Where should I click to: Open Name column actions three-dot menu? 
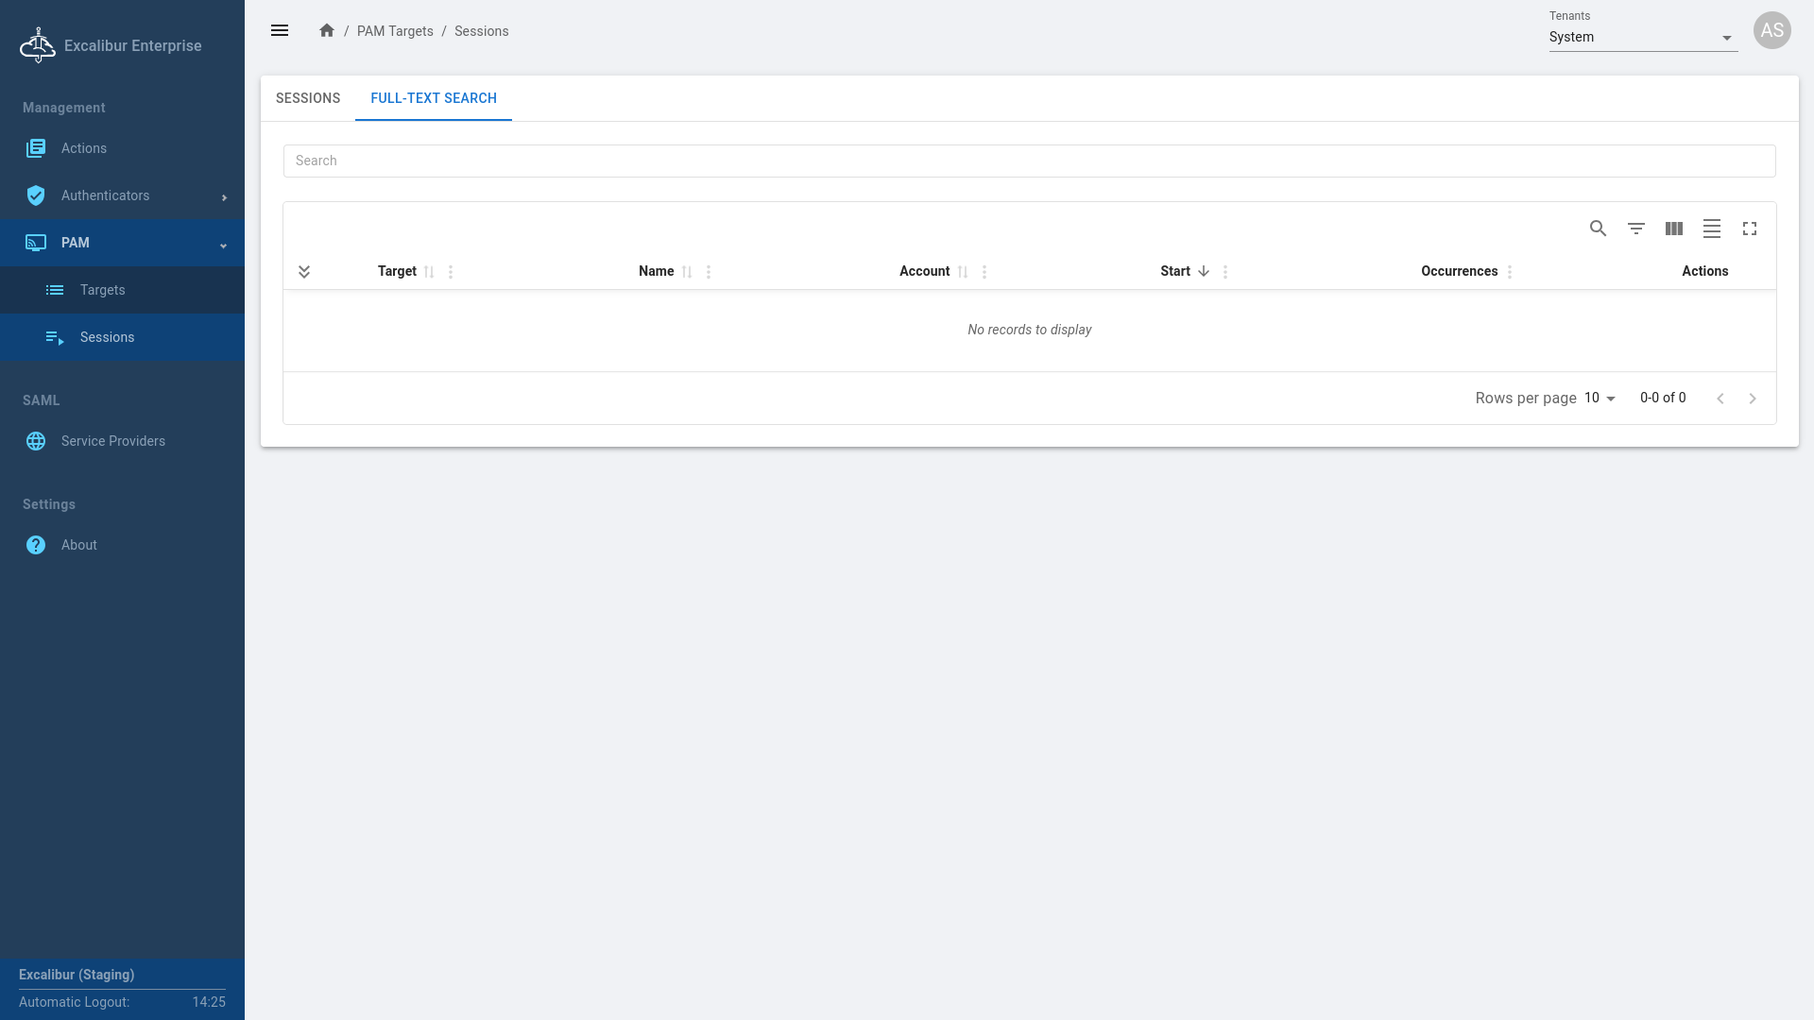click(x=709, y=272)
